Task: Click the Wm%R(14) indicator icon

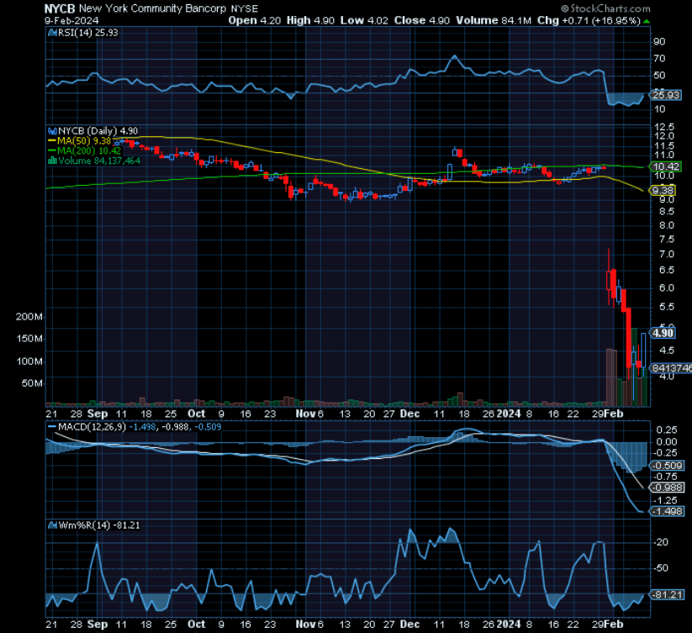Action: pyautogui.click(x=52, y=523)
